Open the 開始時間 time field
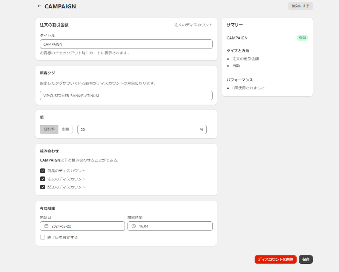Image resolution: width=339 pixels, height=272 pixels. pyautogui.click(x=174, y=226)
